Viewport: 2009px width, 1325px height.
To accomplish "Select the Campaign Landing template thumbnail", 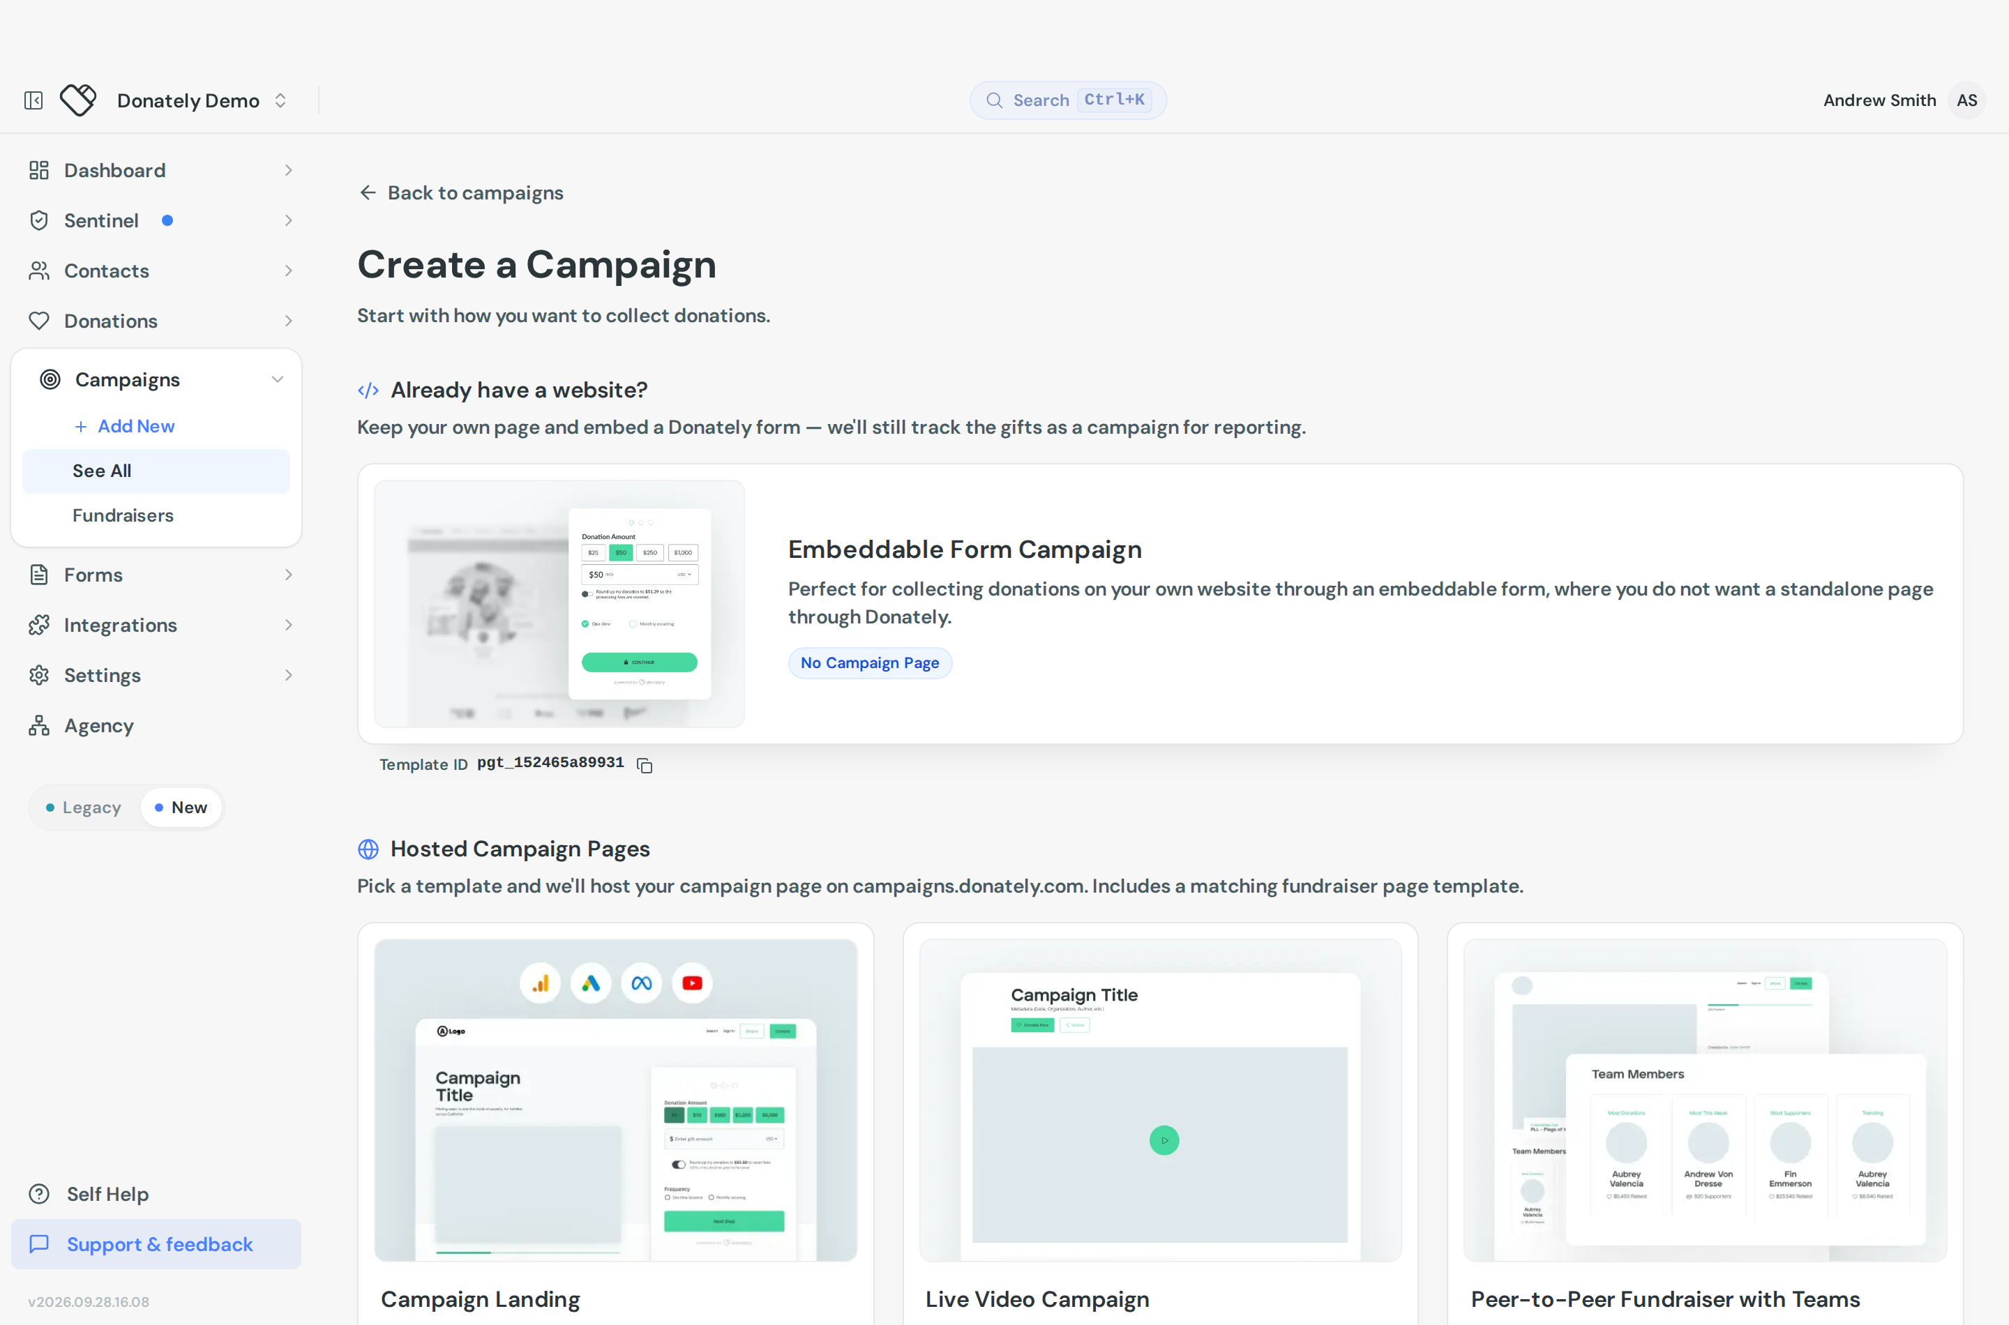I will coord(615,1099).
